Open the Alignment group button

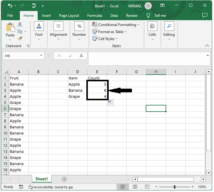(x=58, y=31)
